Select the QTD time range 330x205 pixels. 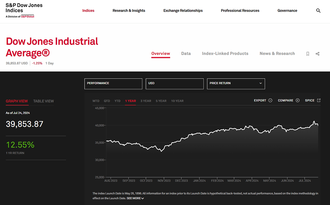tap(107, 101)
